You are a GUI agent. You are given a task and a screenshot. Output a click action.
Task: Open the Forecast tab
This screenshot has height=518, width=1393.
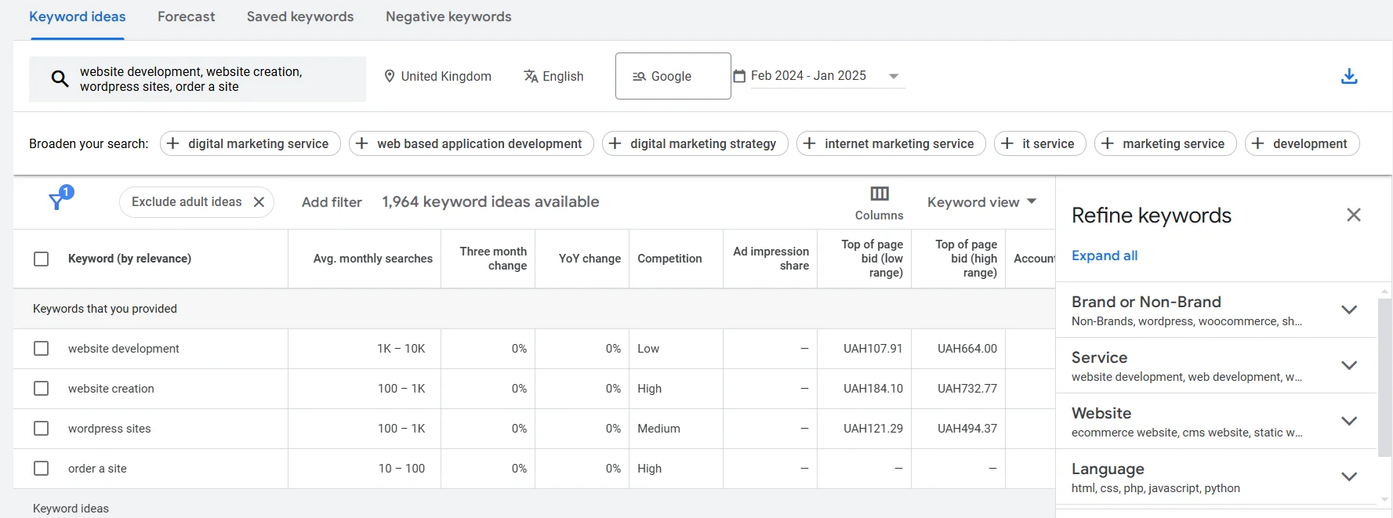pyautogui.click(x=186, y=16)
